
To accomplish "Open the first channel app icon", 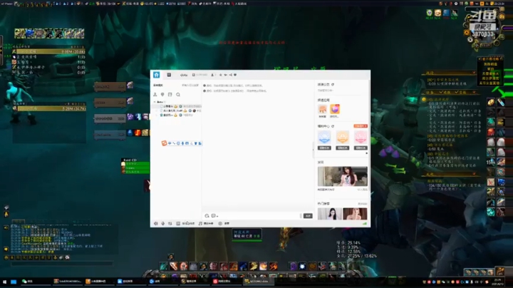I will click(x=322, y=109).
